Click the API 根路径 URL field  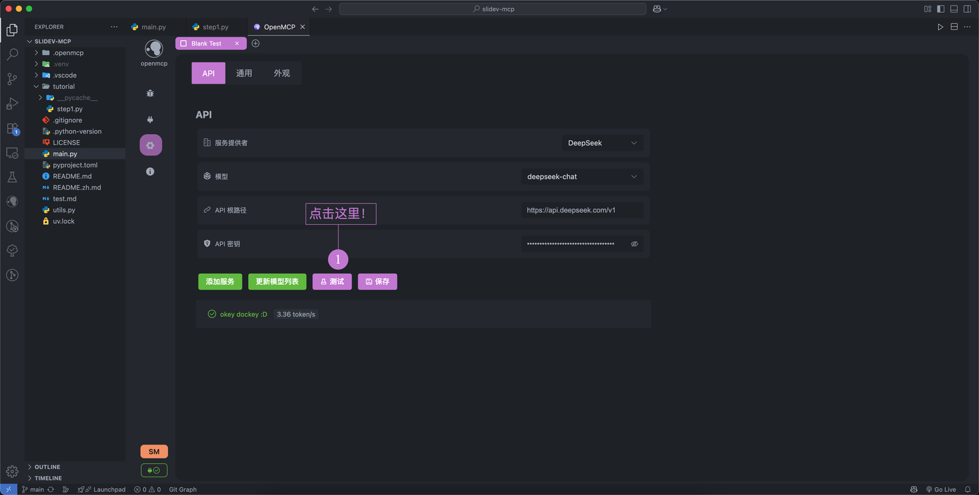tap(582, 210)
